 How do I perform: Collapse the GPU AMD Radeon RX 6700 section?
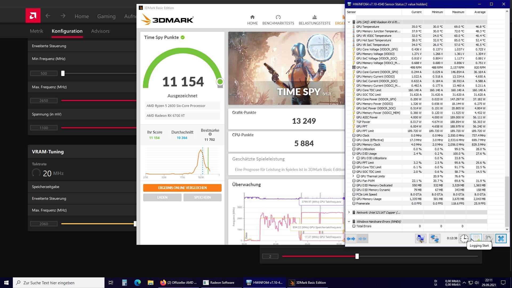(349, 22)
